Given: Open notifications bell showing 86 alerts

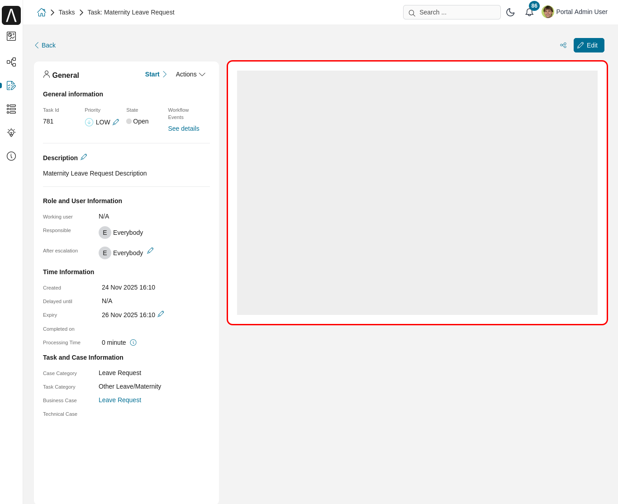Looking at the screenshot, I should tap(529, 12).
